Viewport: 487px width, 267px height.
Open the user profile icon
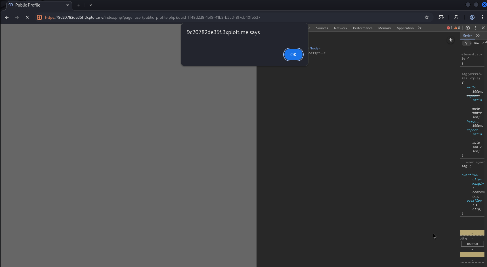click(x=472, y=17)
